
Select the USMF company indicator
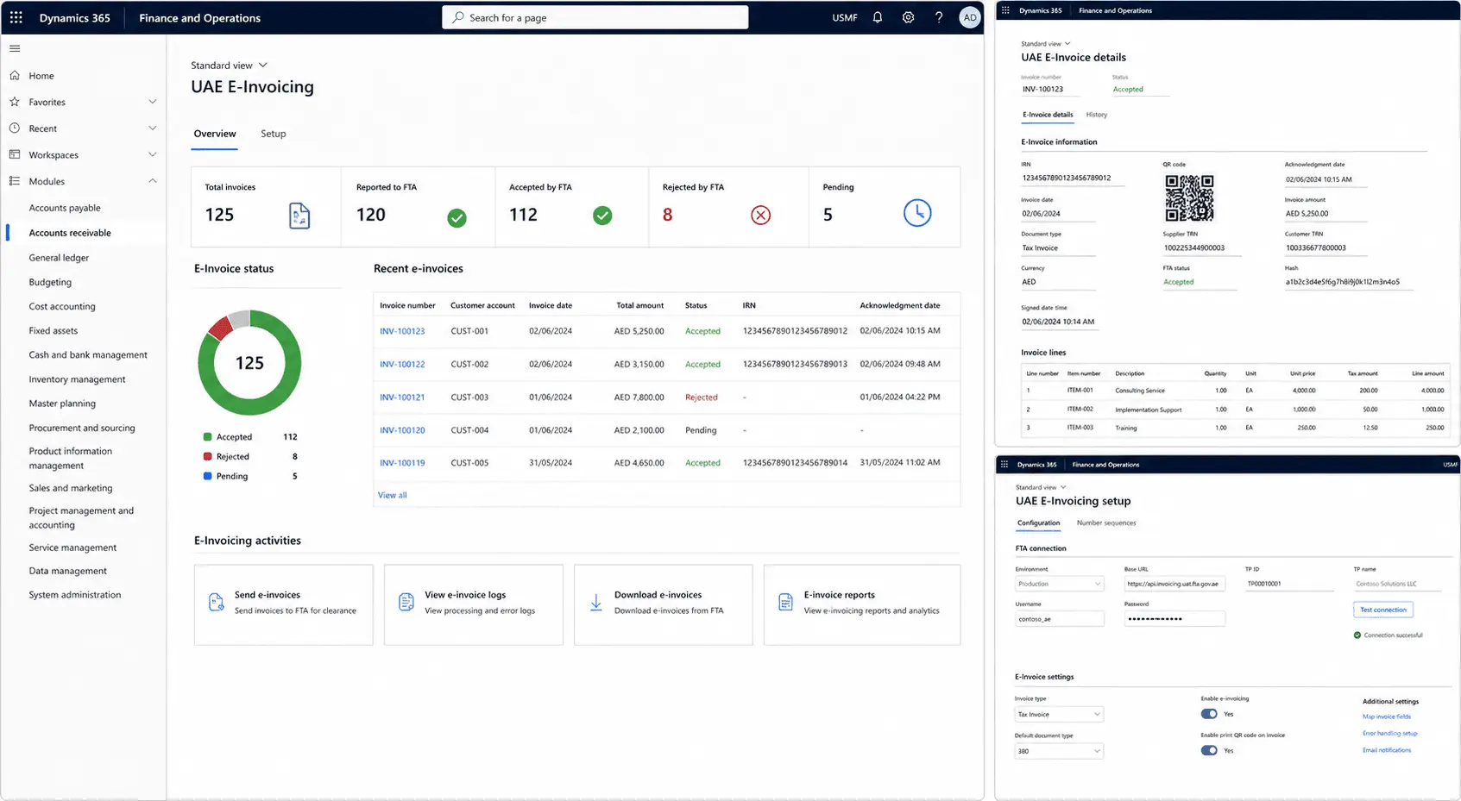845,17
